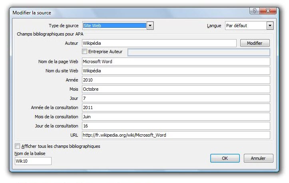The image size is (289, 183).
Task: Select the Nom de la page Web field
Action: click(176, 62)
